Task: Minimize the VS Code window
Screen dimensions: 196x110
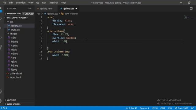Action: pos(181,3)
